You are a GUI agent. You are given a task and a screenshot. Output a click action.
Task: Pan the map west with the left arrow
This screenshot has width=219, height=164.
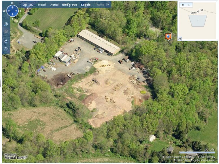(x=9, y=11)
